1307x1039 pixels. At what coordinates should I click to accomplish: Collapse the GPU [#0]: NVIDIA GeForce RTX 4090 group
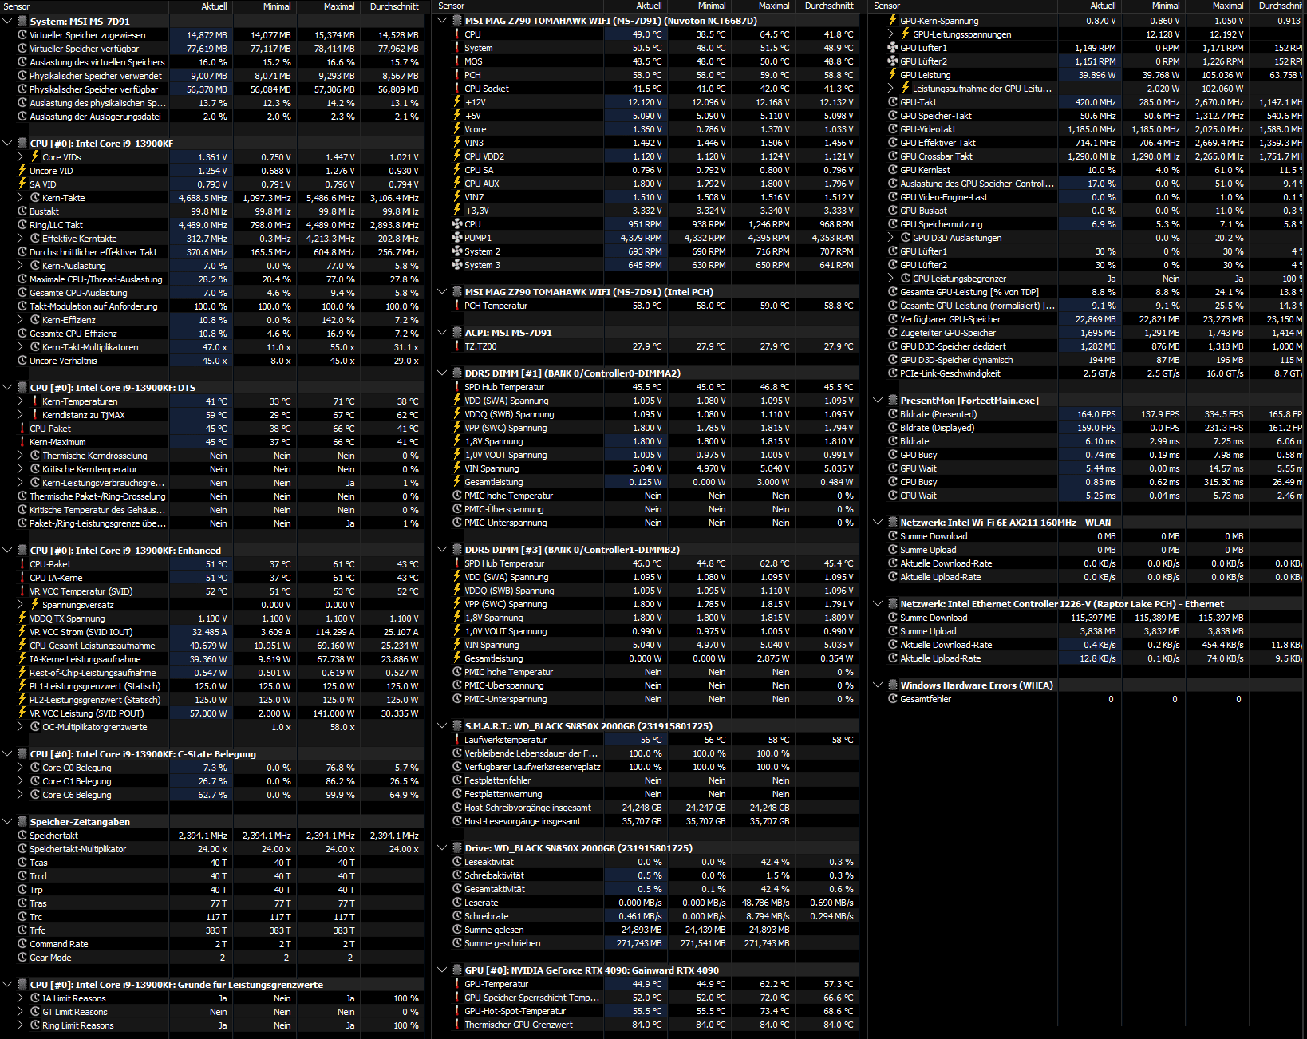[x=442, y=970]
